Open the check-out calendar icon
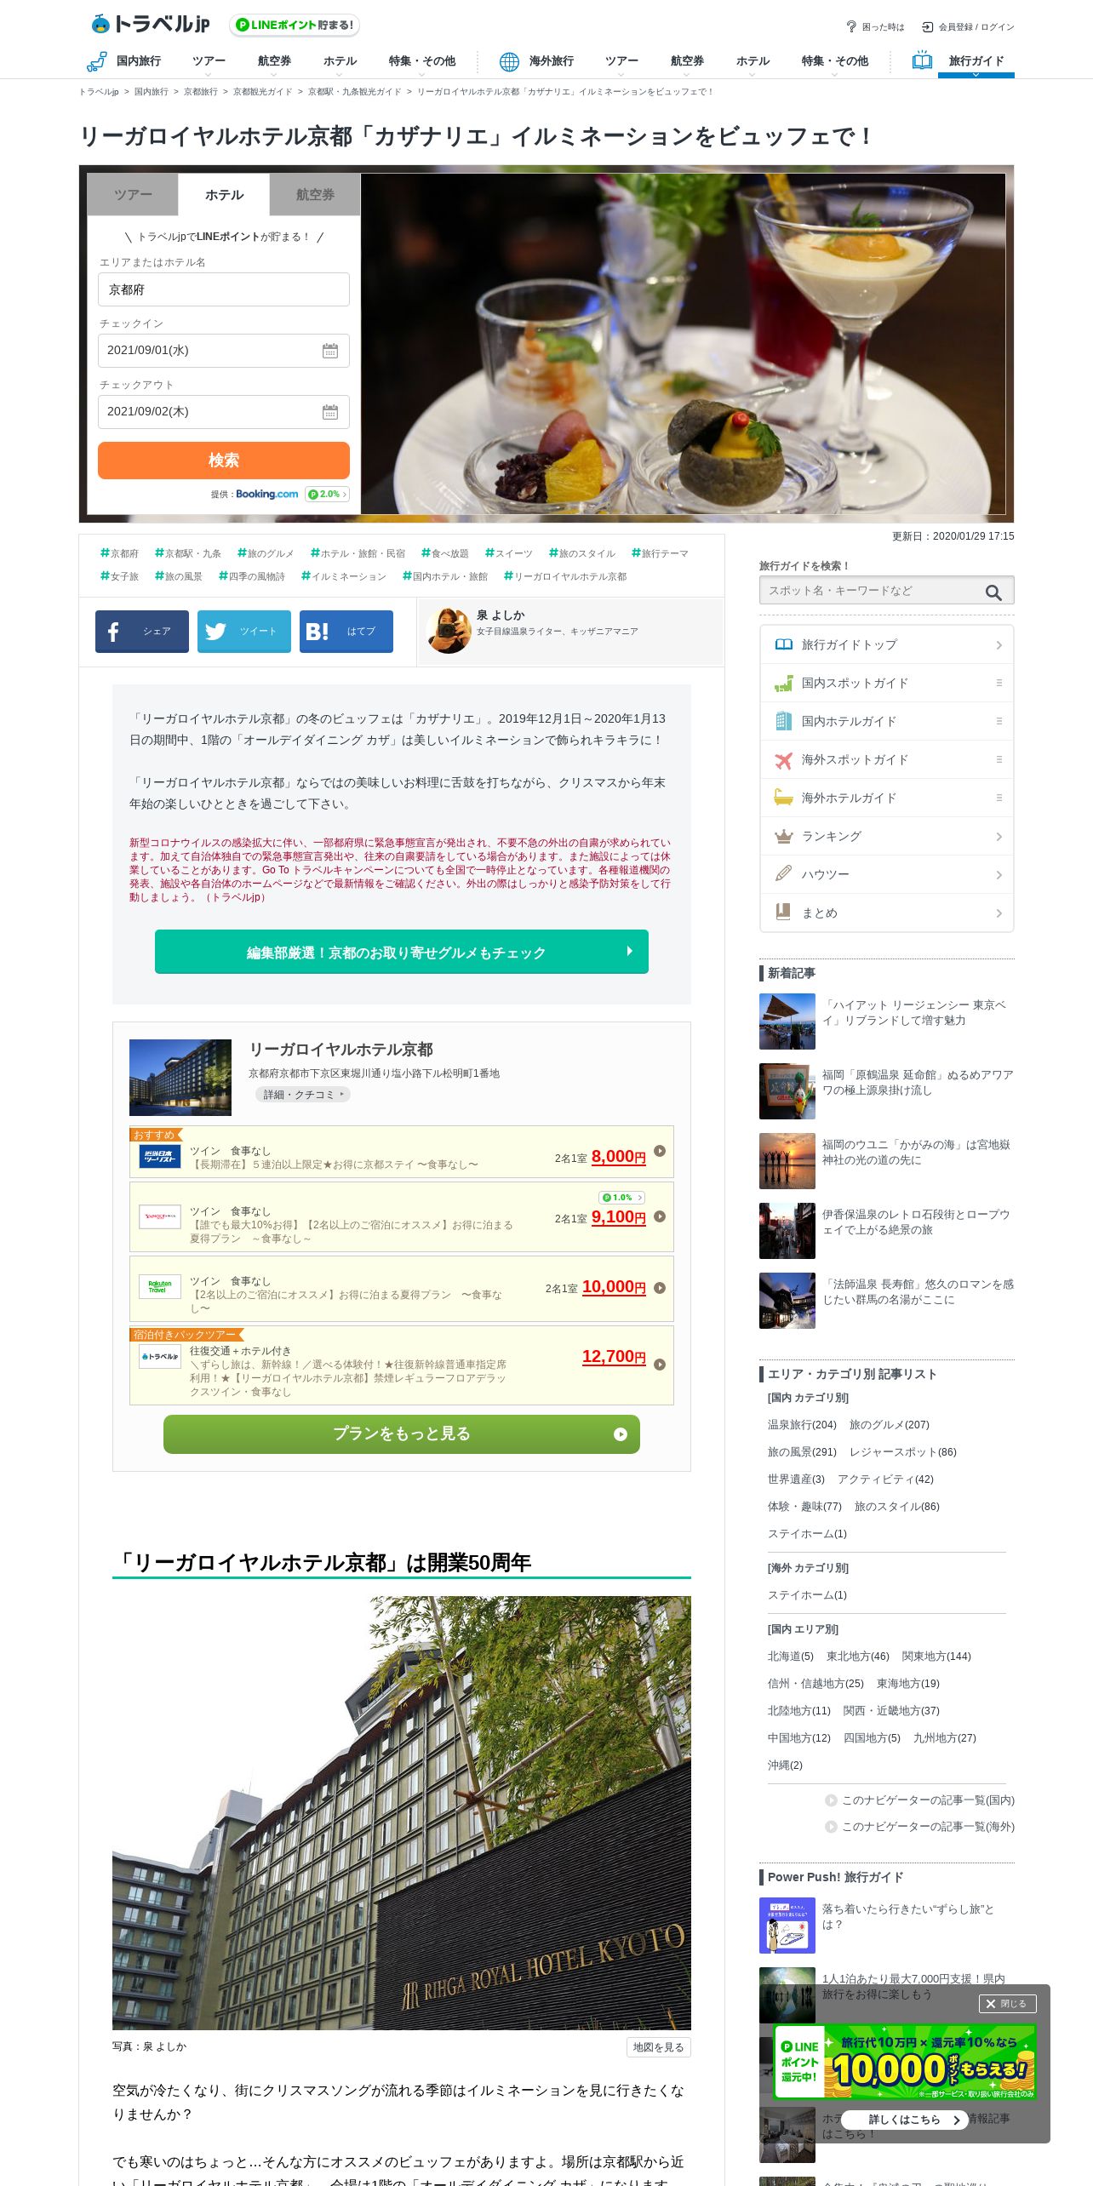The image size is (1093, 2186). pos(330,412)
